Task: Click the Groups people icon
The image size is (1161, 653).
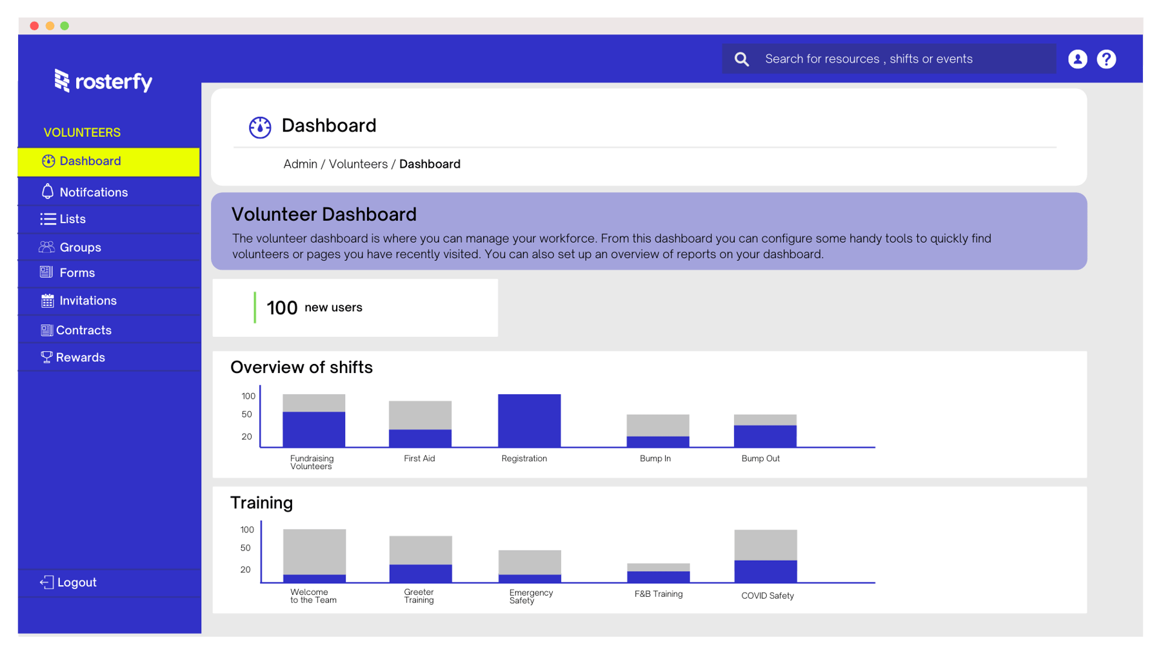Action: pos(46,246)
